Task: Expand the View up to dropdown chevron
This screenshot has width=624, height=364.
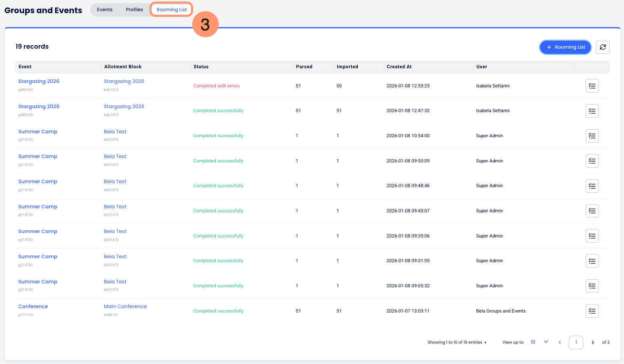Action: [x=546, y=342]
